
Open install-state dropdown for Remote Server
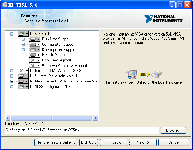[x=35, y=55]
